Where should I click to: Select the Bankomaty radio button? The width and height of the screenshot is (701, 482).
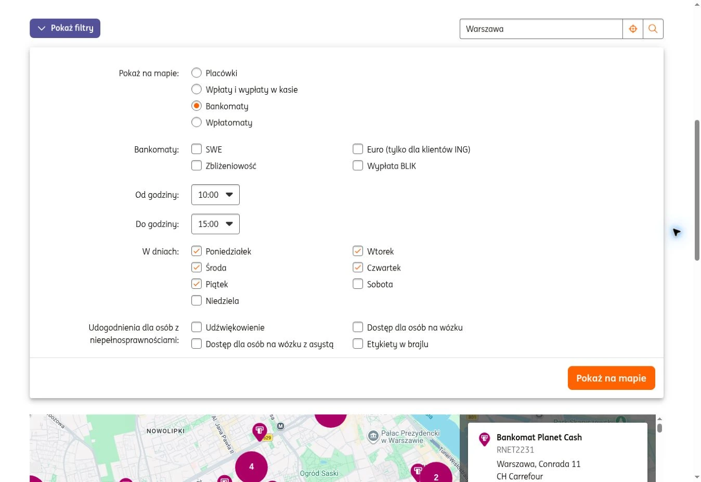click(x=197, y=106)
